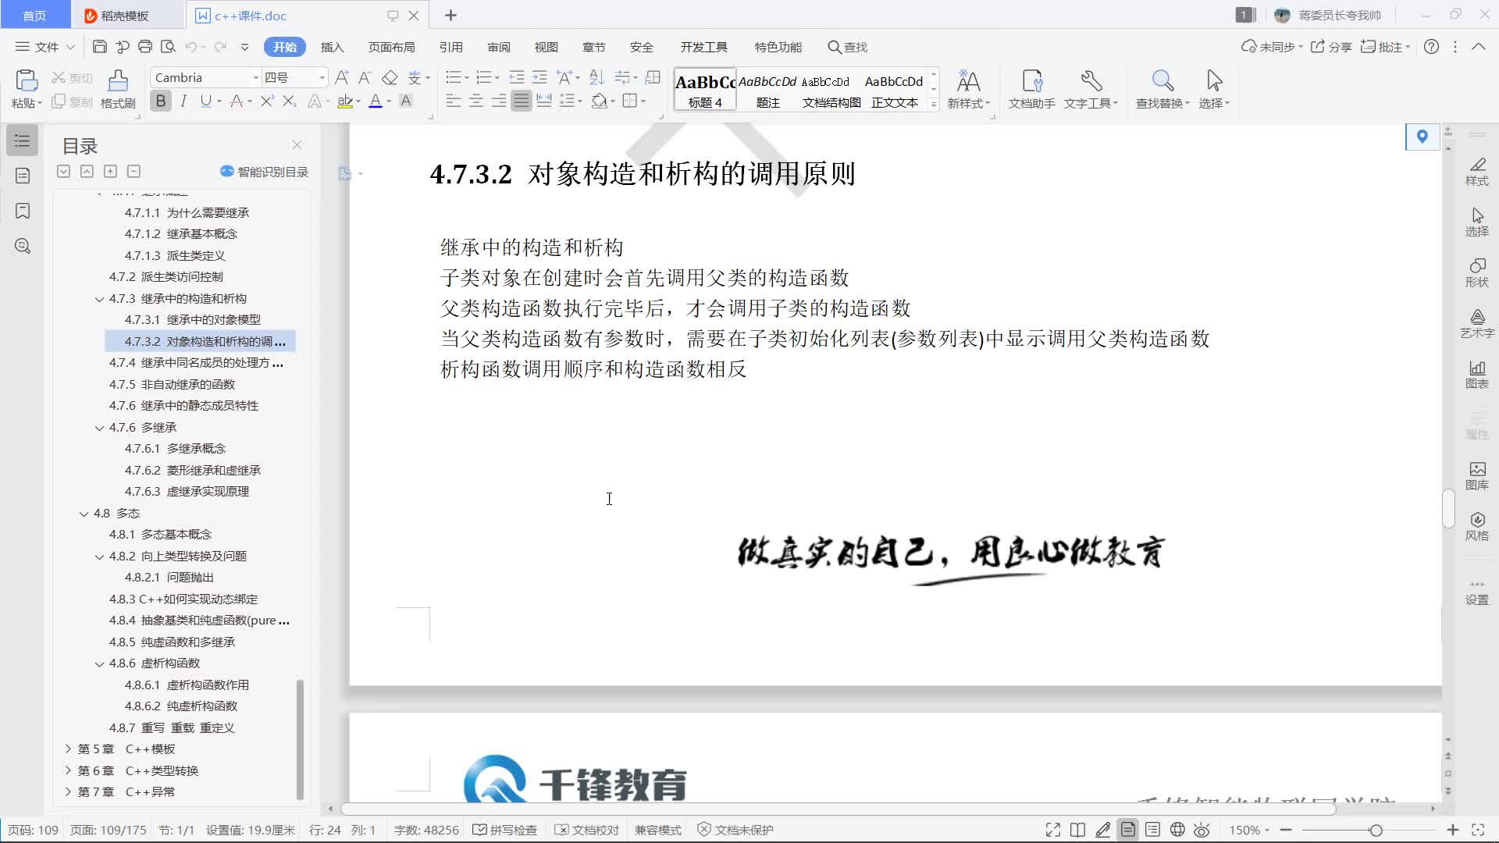Viewport: 1499px width, 843px height.
Task: Click the vertical document scrollbar thumb
Action: 1448,508
